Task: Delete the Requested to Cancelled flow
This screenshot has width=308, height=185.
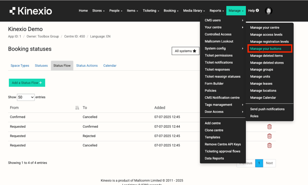Action: [269, 146]
